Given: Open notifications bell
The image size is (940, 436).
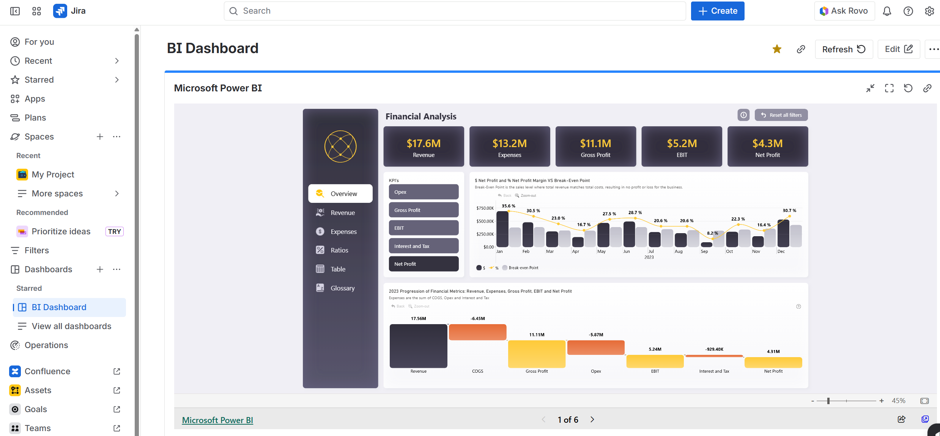Looking at the screenshot, I should pos(887,11).
